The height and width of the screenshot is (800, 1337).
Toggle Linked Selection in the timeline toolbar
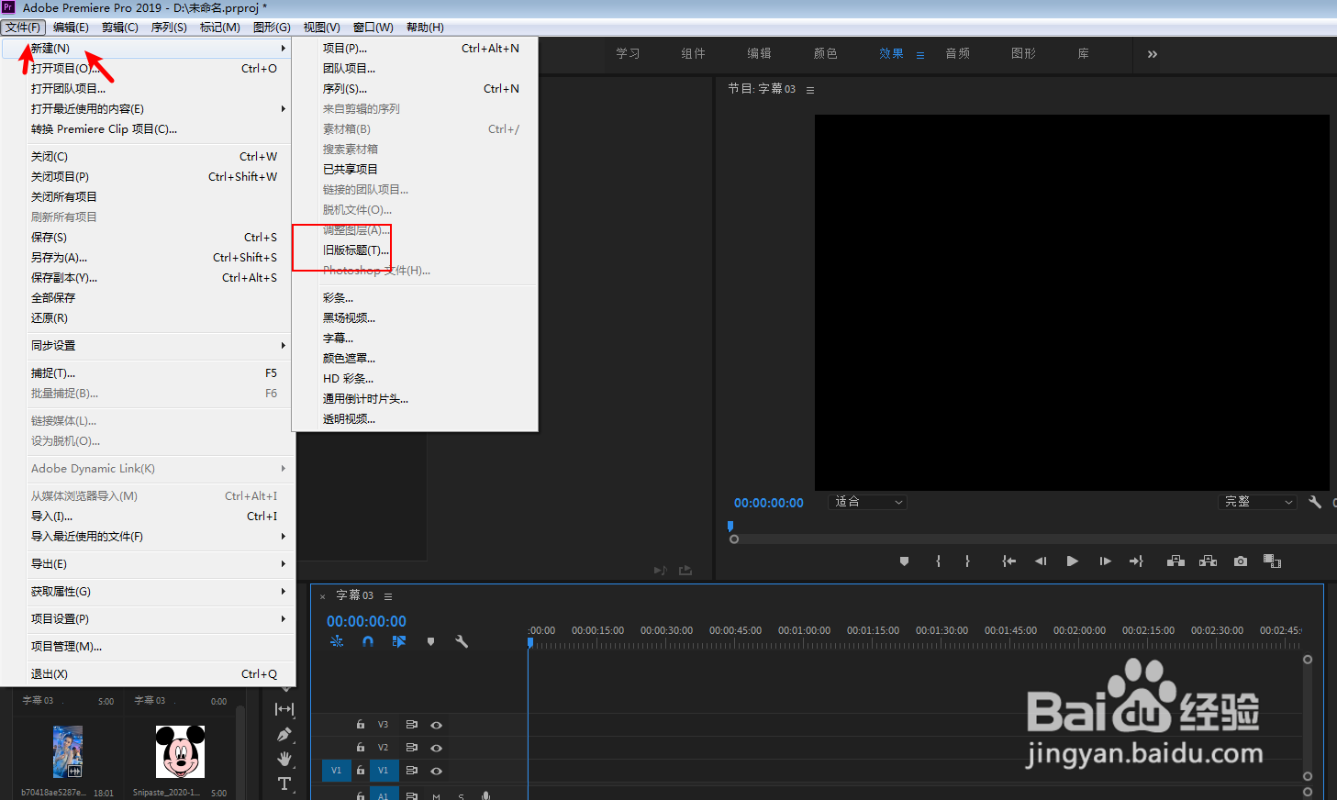click(x=399, y=641)
